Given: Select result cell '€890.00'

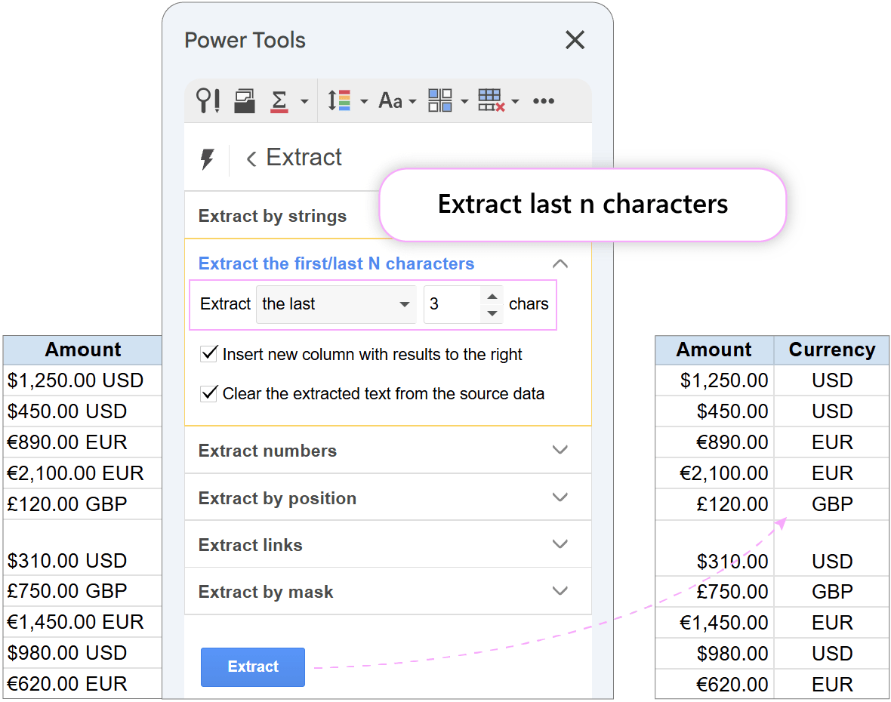Looking at the screenshot, I should click(x=714, y=442).
